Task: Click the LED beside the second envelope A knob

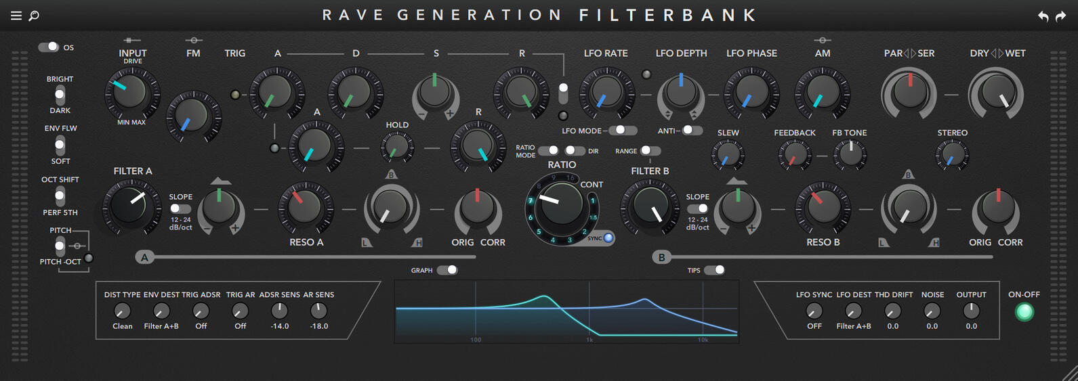Action: point(274,148)
